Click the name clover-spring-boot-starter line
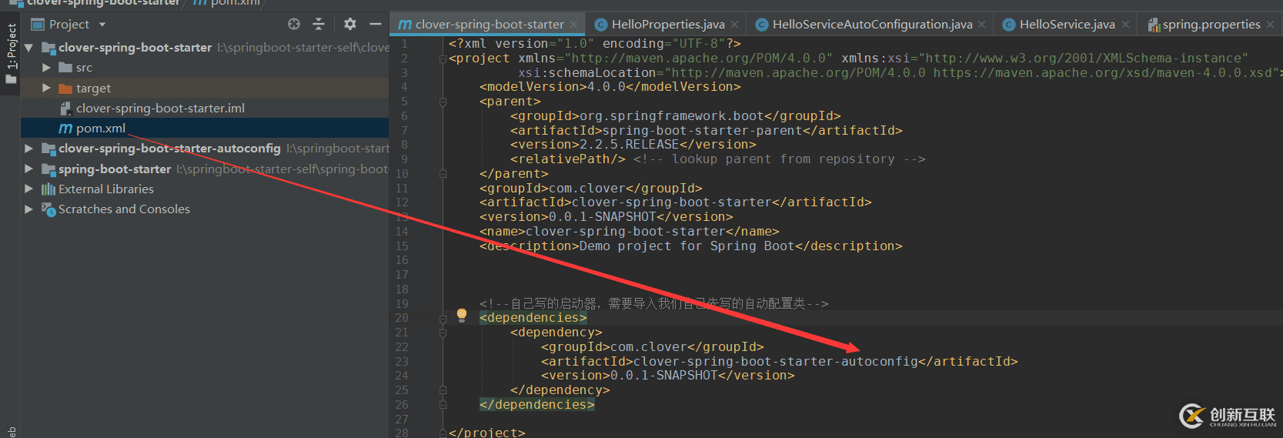The width and height of the screenshot is (1283, 438). click(629, 232)
